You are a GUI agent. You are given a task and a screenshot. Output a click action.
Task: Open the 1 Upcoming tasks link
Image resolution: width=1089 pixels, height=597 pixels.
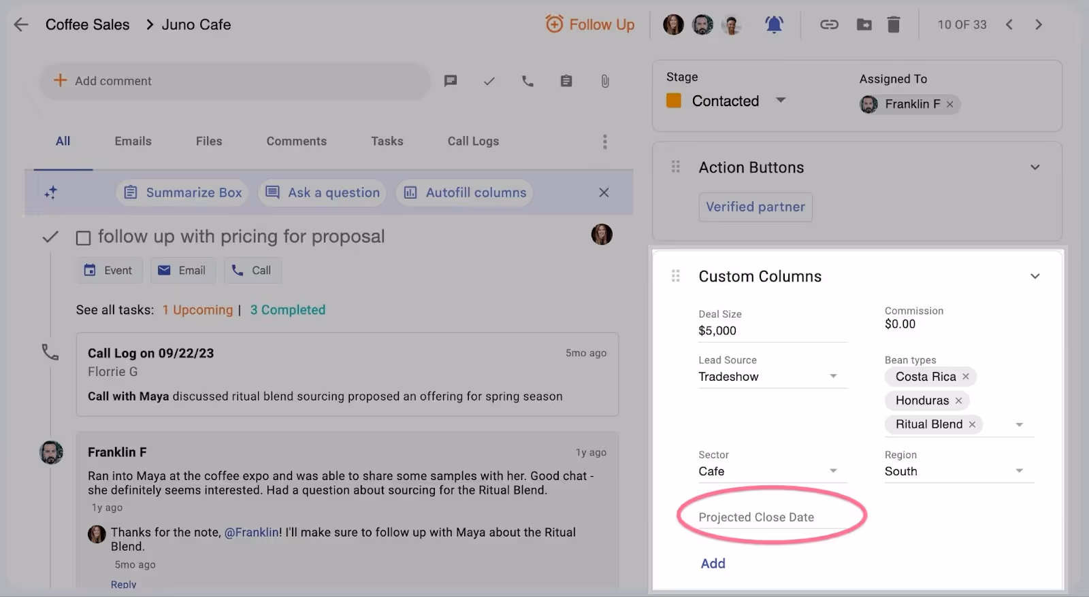tap(197, 310)
